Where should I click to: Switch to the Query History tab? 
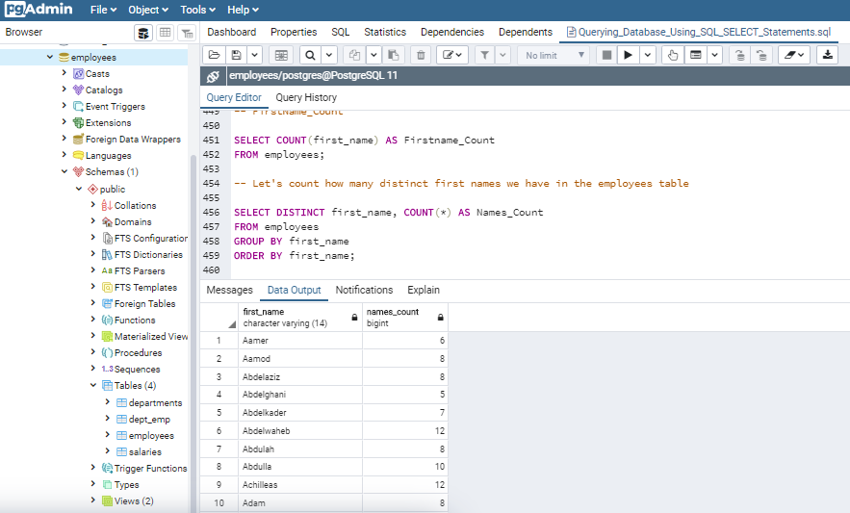(306, 97)
